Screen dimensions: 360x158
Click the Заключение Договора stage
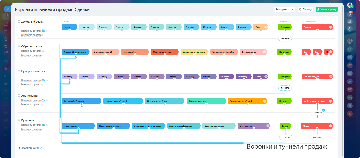pyautogui.click(x=184, y=126)
